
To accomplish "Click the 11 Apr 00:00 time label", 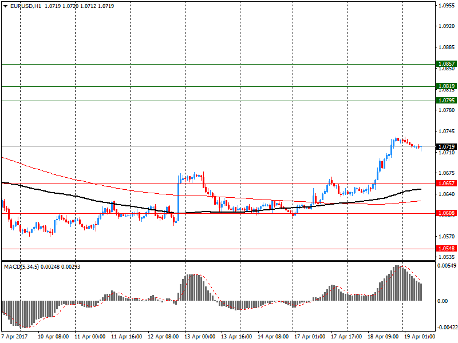I will tap(90, 337).
